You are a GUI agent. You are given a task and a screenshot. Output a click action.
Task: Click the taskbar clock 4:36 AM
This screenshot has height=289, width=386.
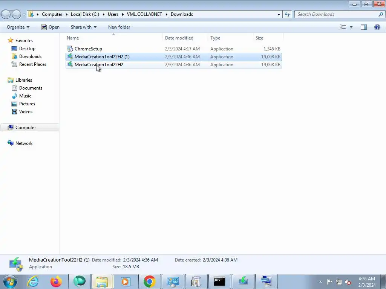[x=366, y=279]
